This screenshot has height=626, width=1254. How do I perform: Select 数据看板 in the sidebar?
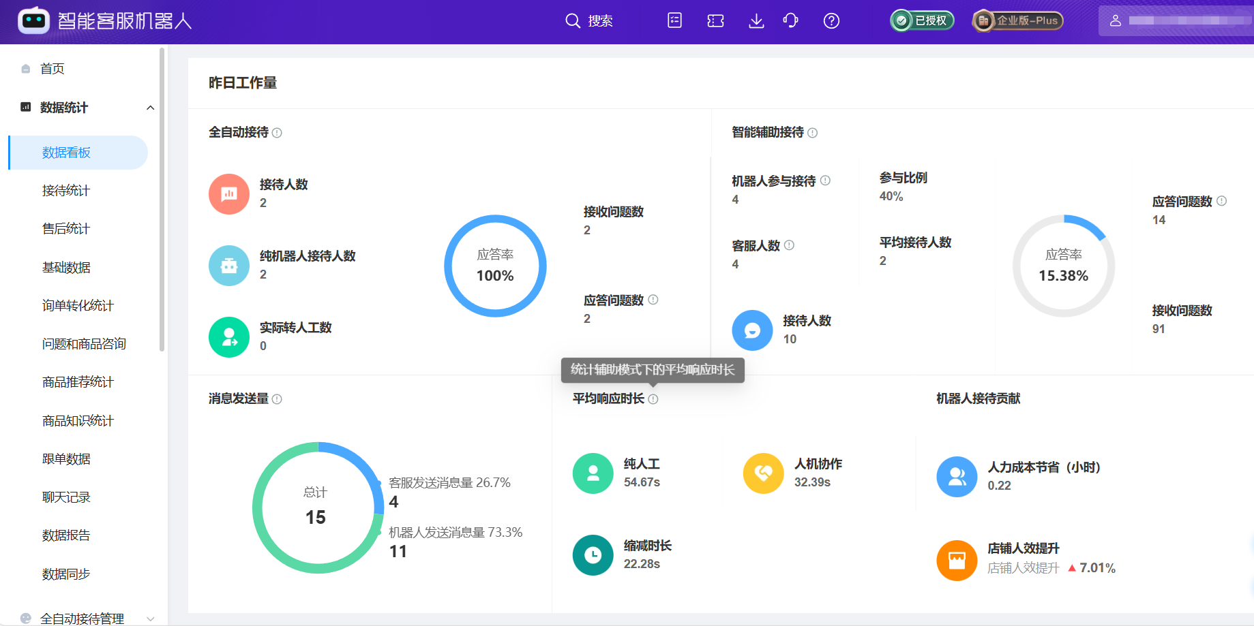tap(78, 153)
